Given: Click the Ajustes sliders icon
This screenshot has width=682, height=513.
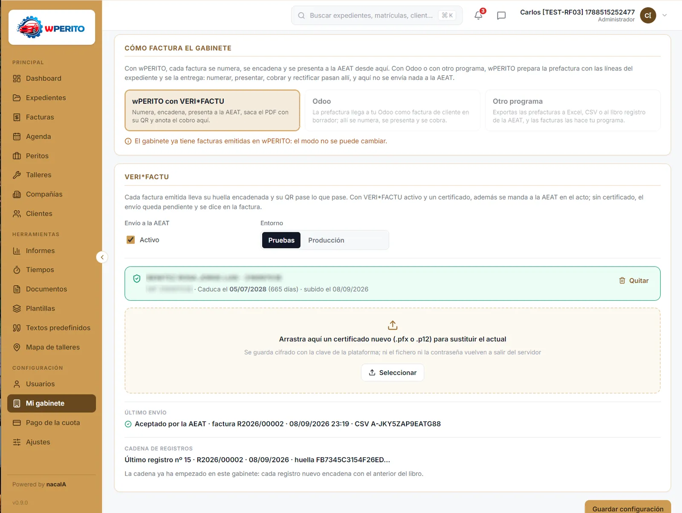Looking at the screenshot, I should [x=17, y=442].
